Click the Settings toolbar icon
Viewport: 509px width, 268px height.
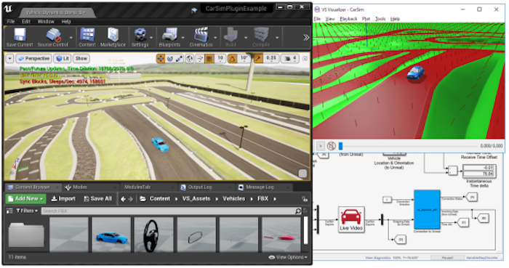140,38
